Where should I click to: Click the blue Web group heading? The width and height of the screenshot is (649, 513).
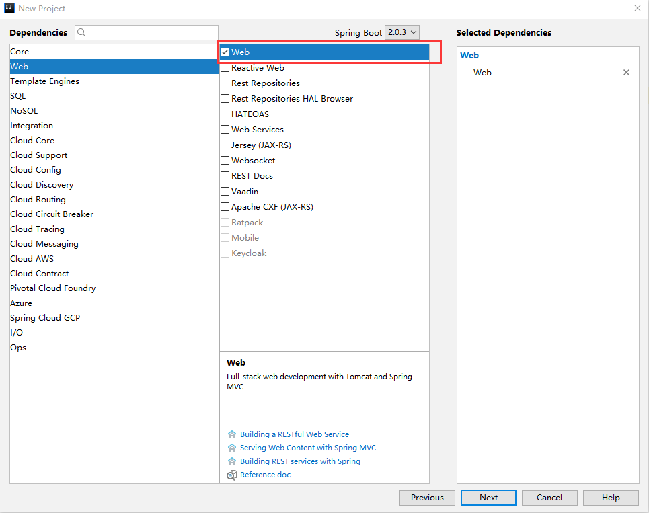[x=469, y=55]
